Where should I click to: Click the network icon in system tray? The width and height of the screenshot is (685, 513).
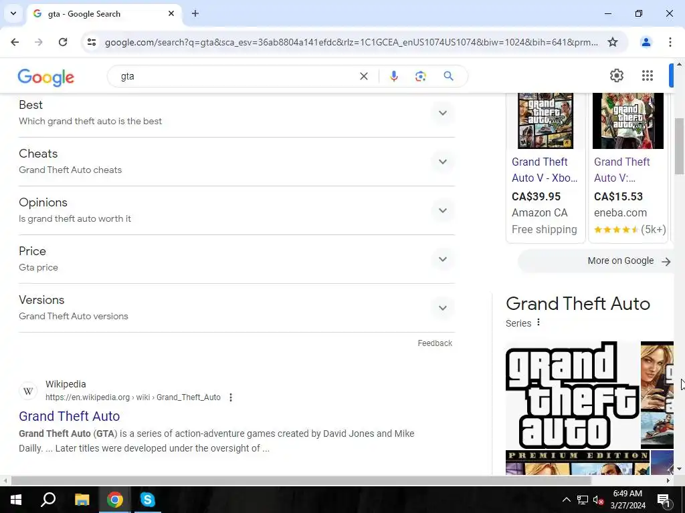tap(583, 500)
